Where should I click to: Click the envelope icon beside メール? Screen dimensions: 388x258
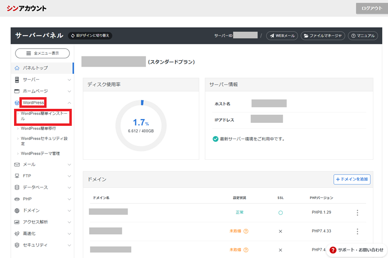[x=17, y=165]
